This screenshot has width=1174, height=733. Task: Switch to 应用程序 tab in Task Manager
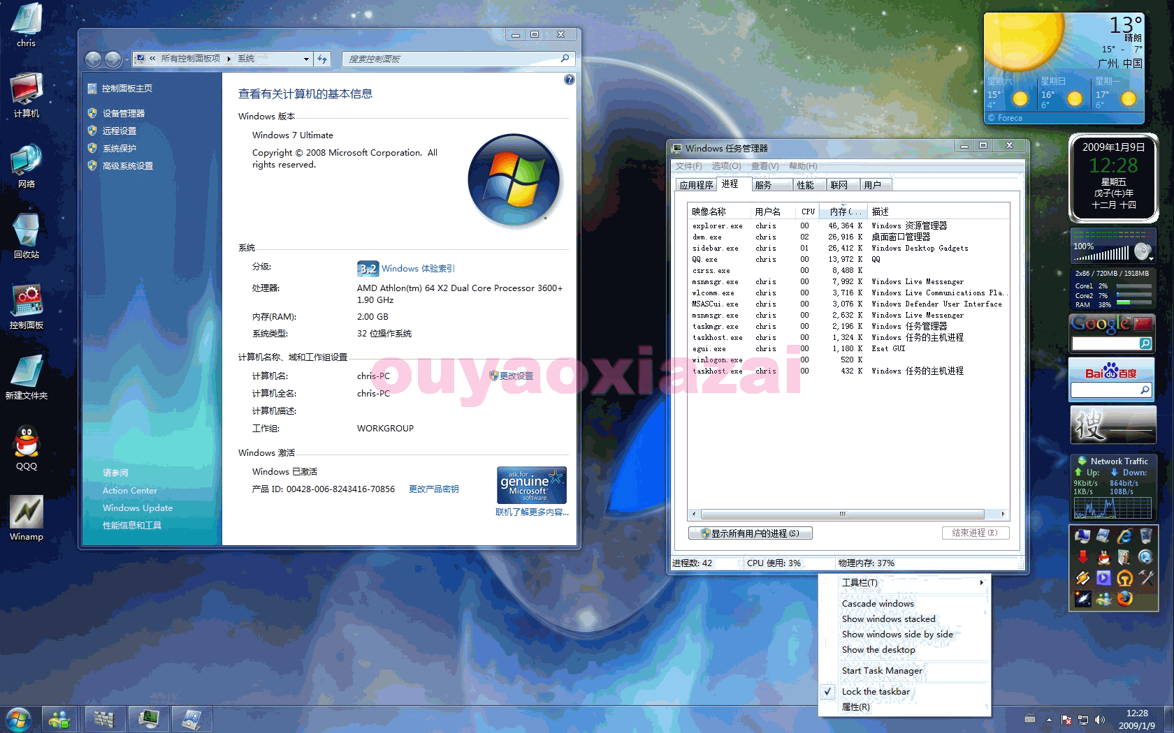coord(697,185)
